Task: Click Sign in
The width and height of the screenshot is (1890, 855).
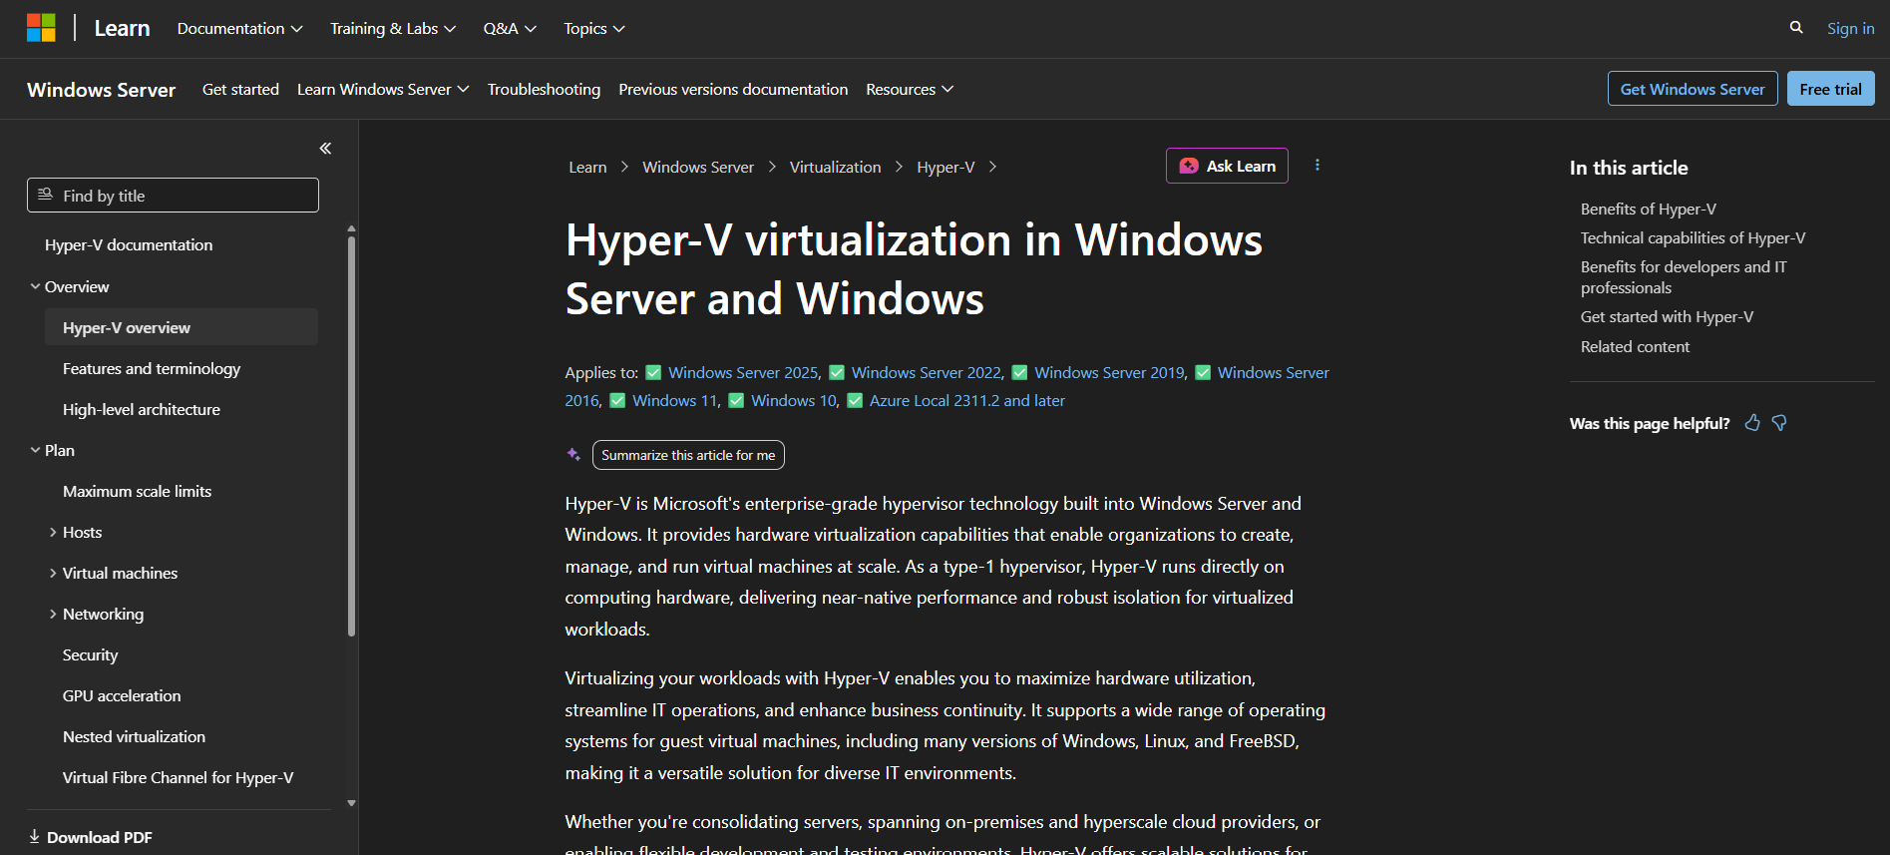Action: (x=1850, y=28)
